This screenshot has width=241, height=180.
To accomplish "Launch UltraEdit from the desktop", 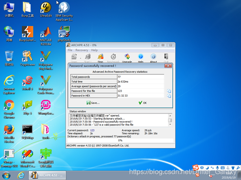I will [46, 10].
